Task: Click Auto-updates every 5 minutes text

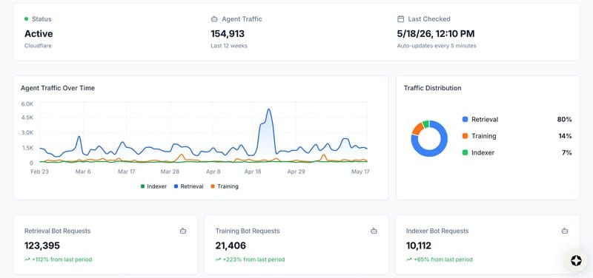Action: click(437, 46)
